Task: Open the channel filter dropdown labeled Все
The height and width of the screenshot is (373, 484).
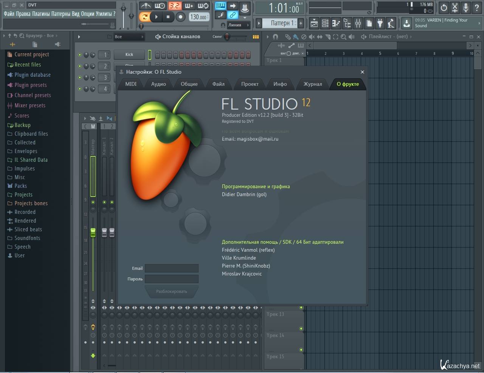Action: pos(129,37)
